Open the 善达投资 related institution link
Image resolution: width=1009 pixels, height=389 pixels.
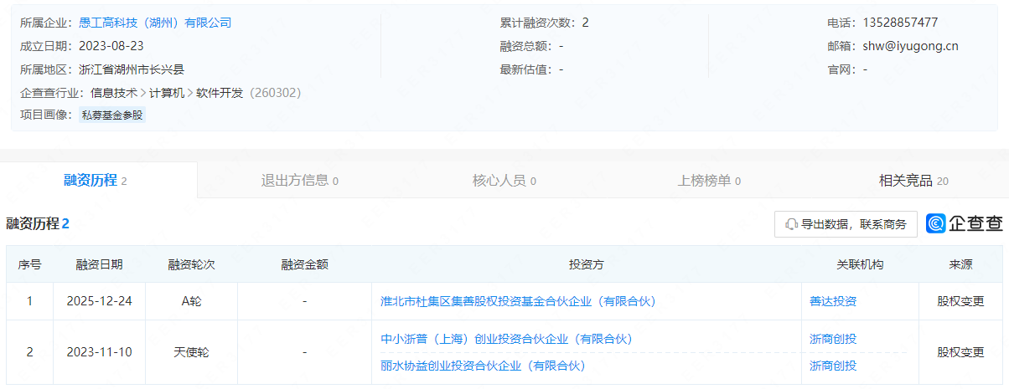(833, 301)
